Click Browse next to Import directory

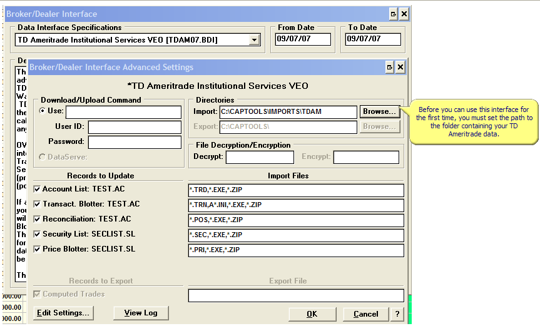click(380, 111)
